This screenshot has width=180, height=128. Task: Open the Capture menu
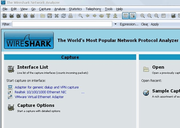[x=45, y=9]
